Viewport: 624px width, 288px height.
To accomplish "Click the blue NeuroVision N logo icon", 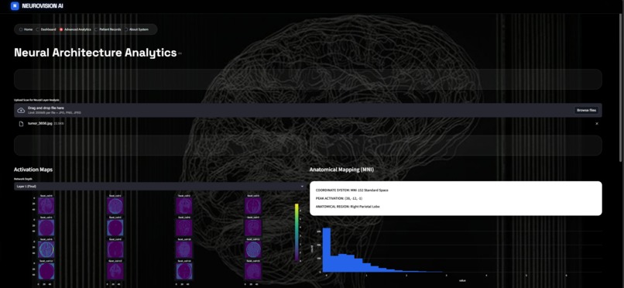I will click(x=15, y=6).
